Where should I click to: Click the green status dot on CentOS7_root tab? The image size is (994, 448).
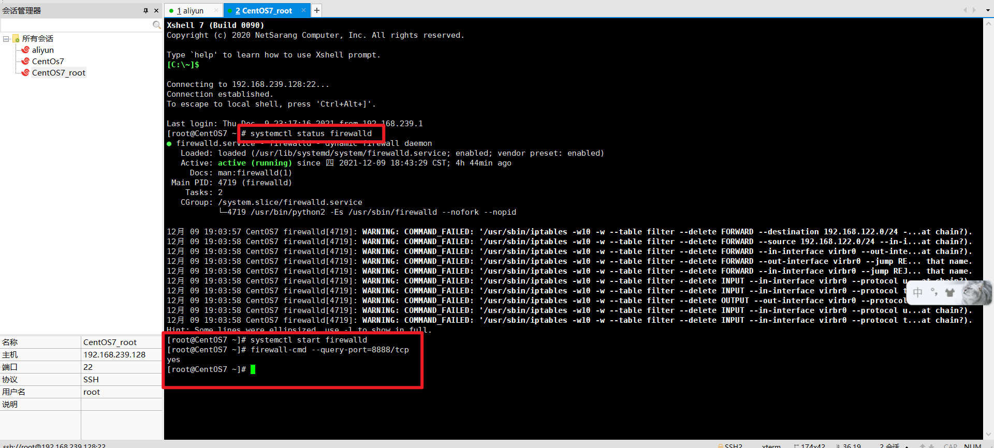tap(229, 11)
